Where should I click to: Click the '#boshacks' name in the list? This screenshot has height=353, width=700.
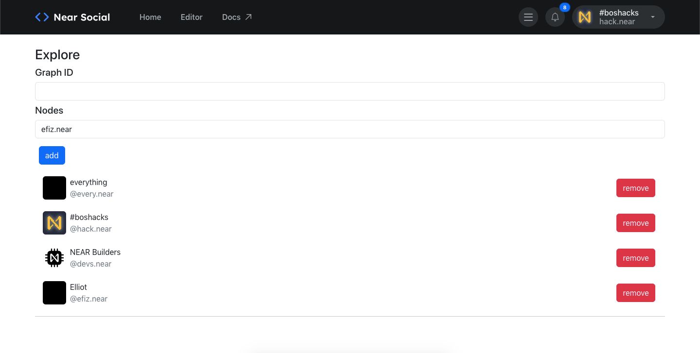[89, 217]
